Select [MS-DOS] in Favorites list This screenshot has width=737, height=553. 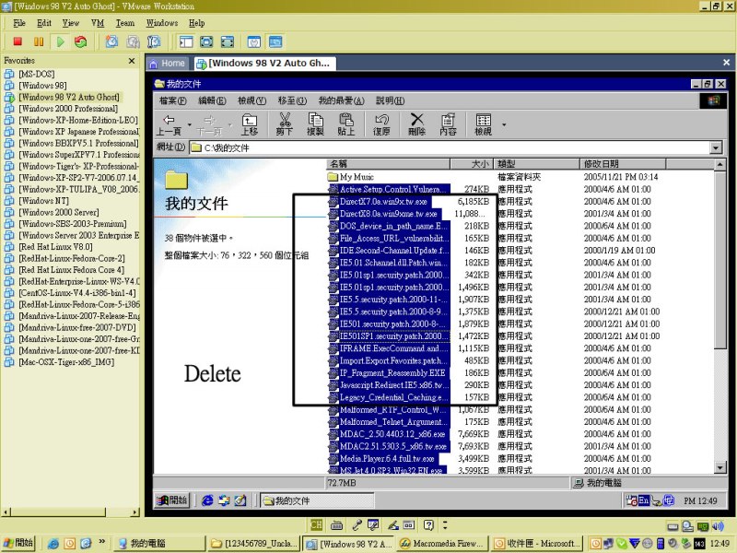click(x=37, y=74)
